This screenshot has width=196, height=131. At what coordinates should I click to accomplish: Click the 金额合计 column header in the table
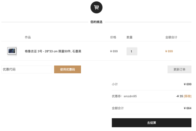tap(171, 37)
